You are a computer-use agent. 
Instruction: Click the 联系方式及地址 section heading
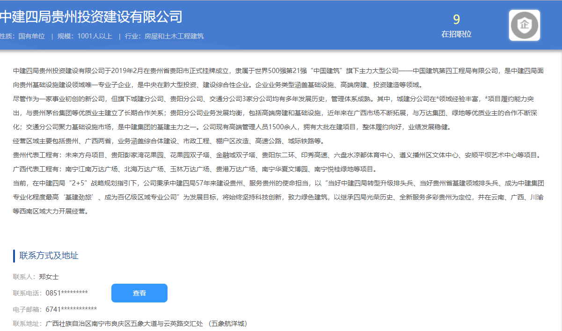click(x=49, y=256)
